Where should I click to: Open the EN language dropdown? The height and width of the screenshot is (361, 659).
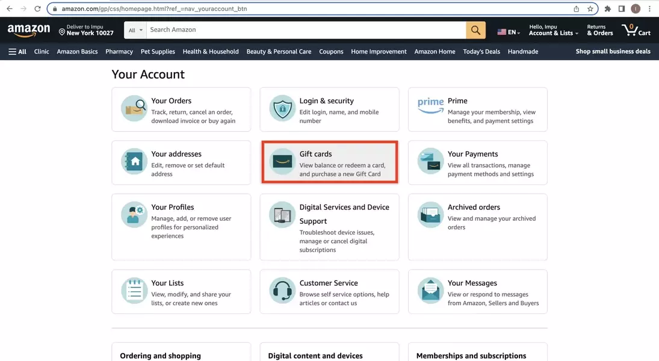click(509, 32)
